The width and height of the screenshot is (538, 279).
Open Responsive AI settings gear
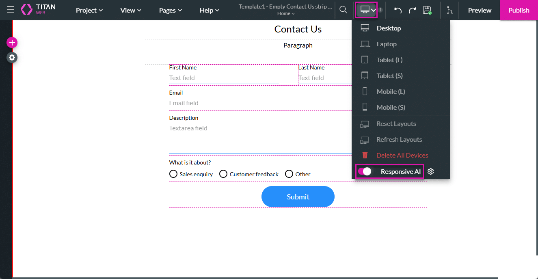[x=431, y=172]
